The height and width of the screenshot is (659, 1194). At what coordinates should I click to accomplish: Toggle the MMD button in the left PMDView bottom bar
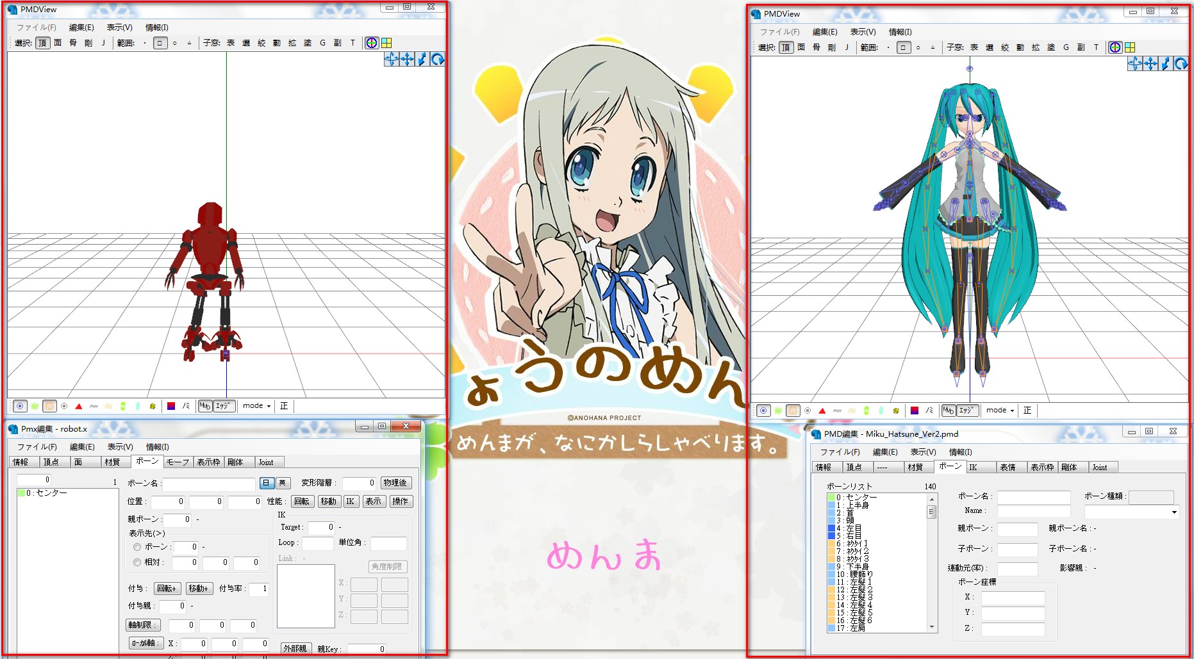click(205, 406)
